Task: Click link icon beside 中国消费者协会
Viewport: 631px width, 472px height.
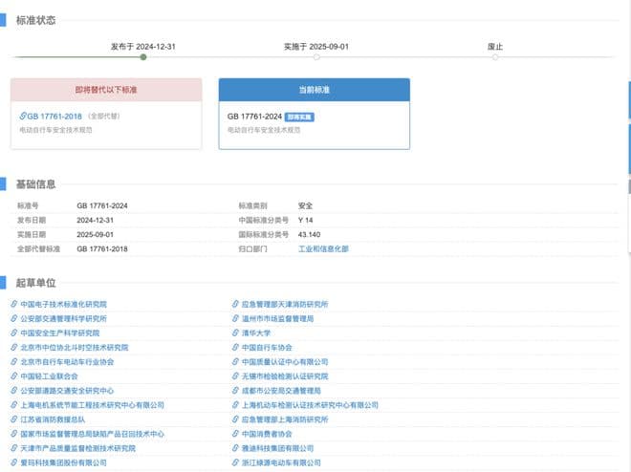Action: (235, 434)
